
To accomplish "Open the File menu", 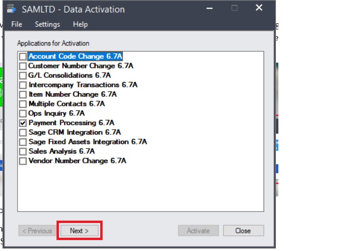I will click(x=17, y=24).
